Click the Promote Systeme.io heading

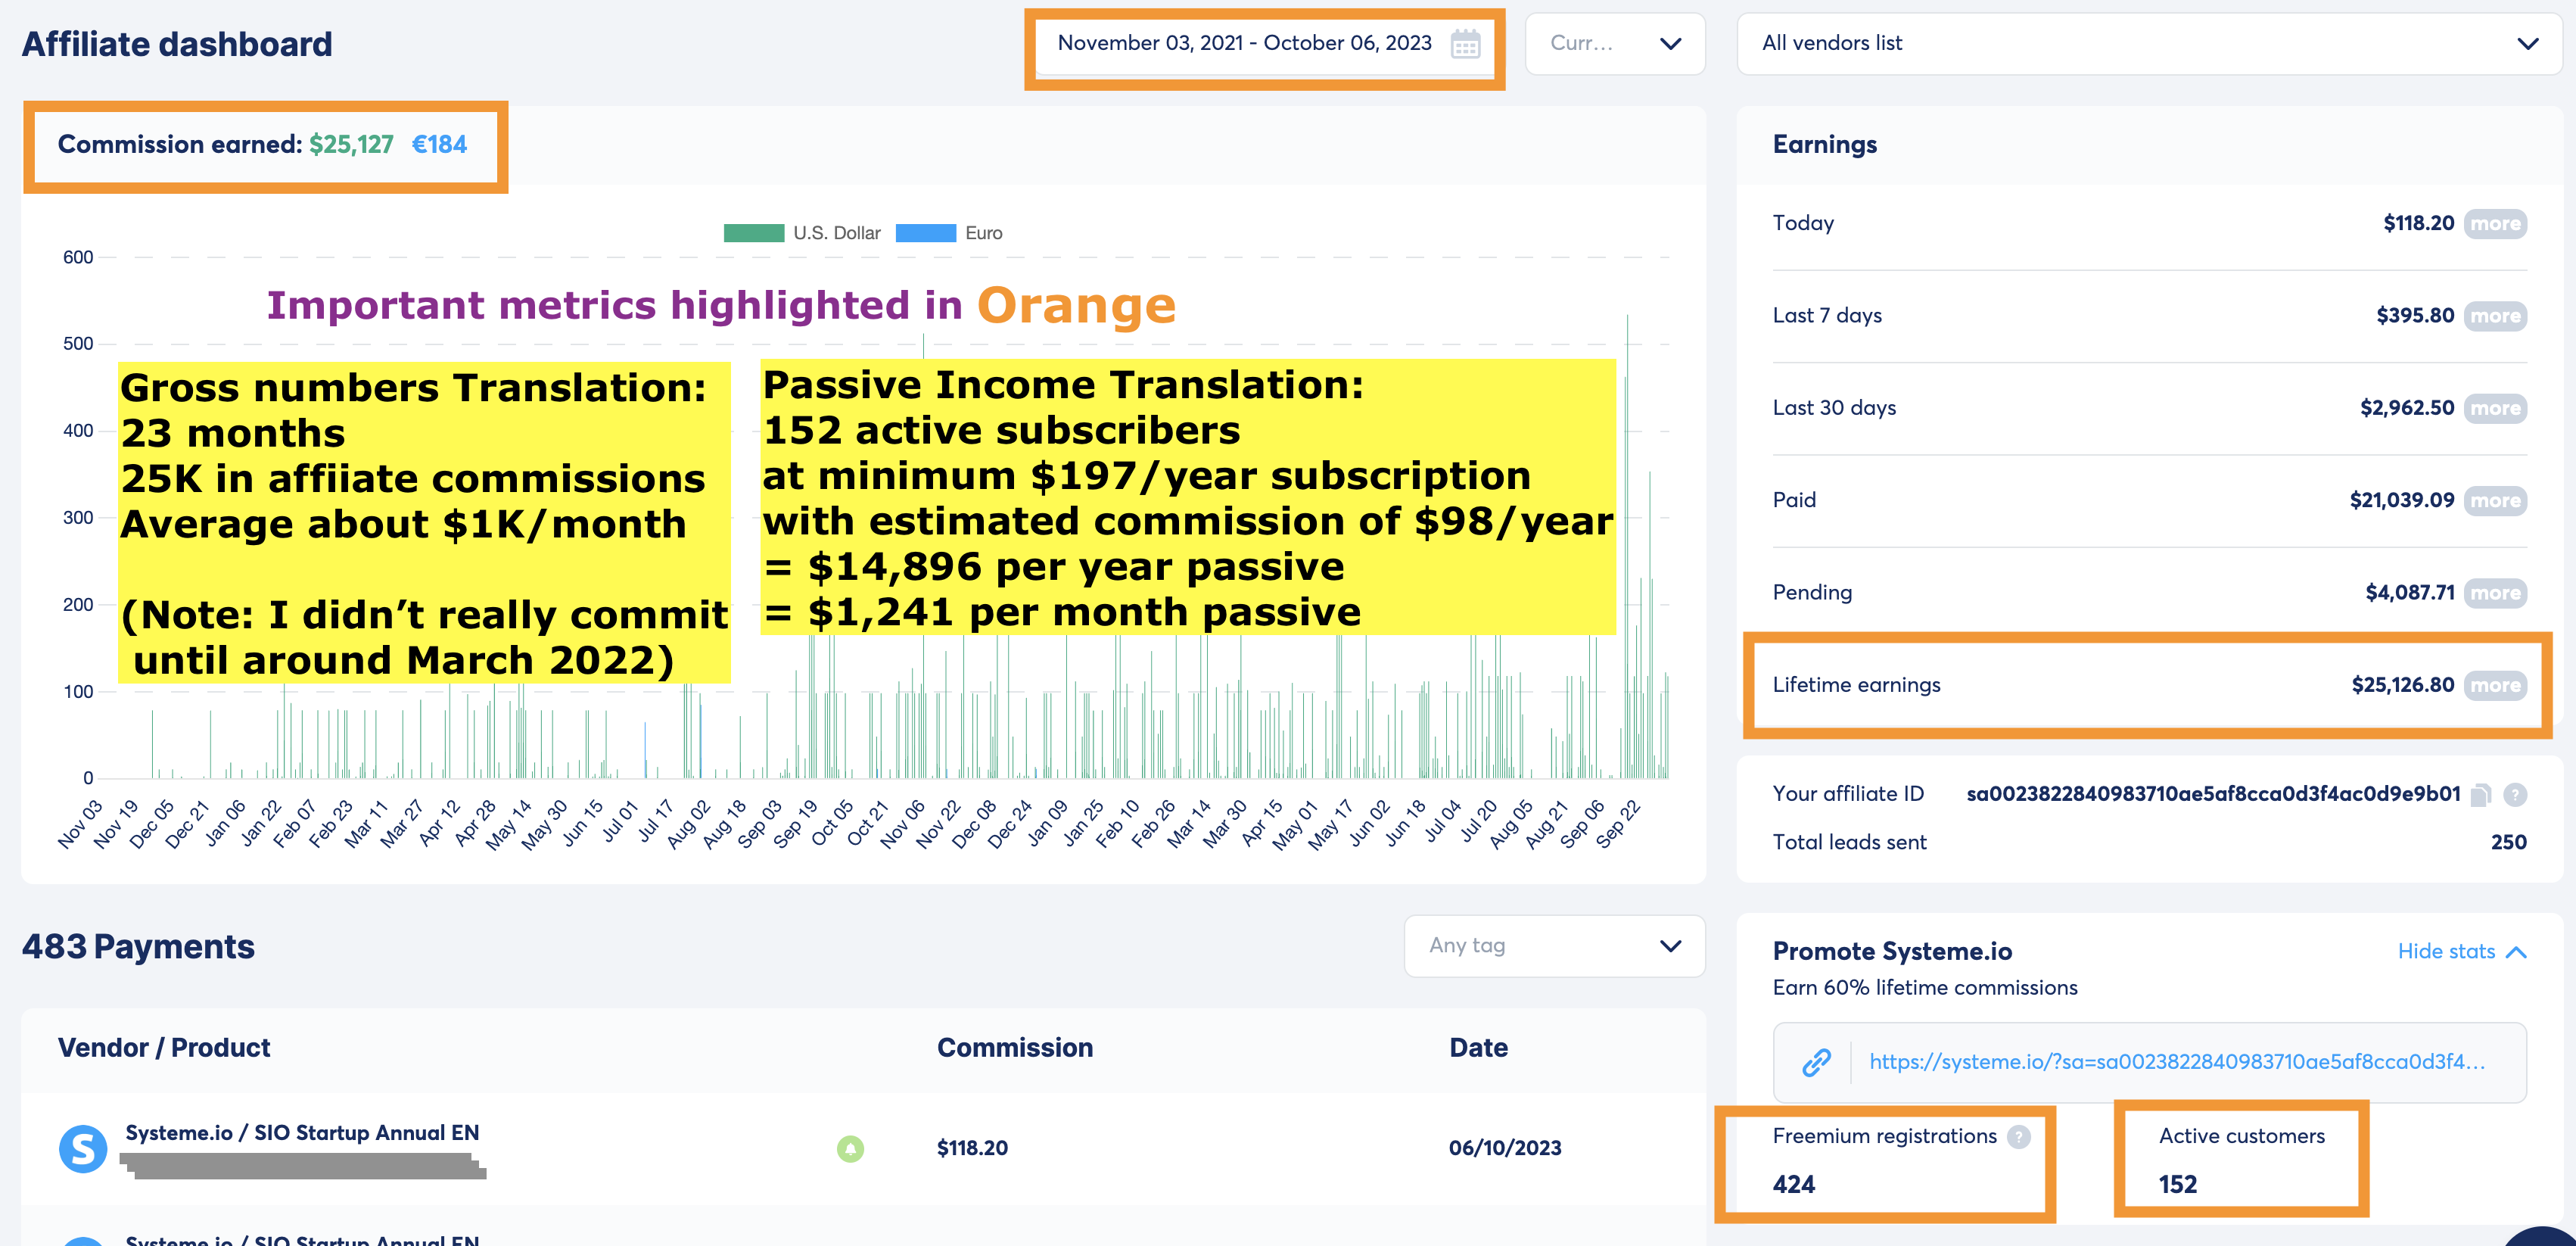pyautogui.click(x=1892, y=951)
